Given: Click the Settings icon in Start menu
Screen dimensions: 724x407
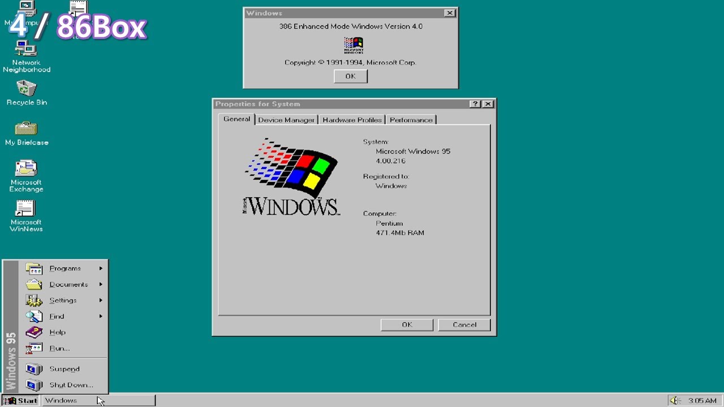Looking at the screenshot, I should [34, 300].
